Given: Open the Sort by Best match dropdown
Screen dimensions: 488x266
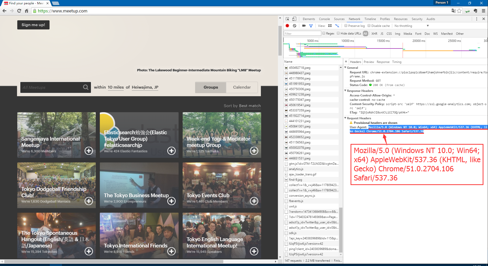Looking at the screenshot, I should tap(250, 106).
